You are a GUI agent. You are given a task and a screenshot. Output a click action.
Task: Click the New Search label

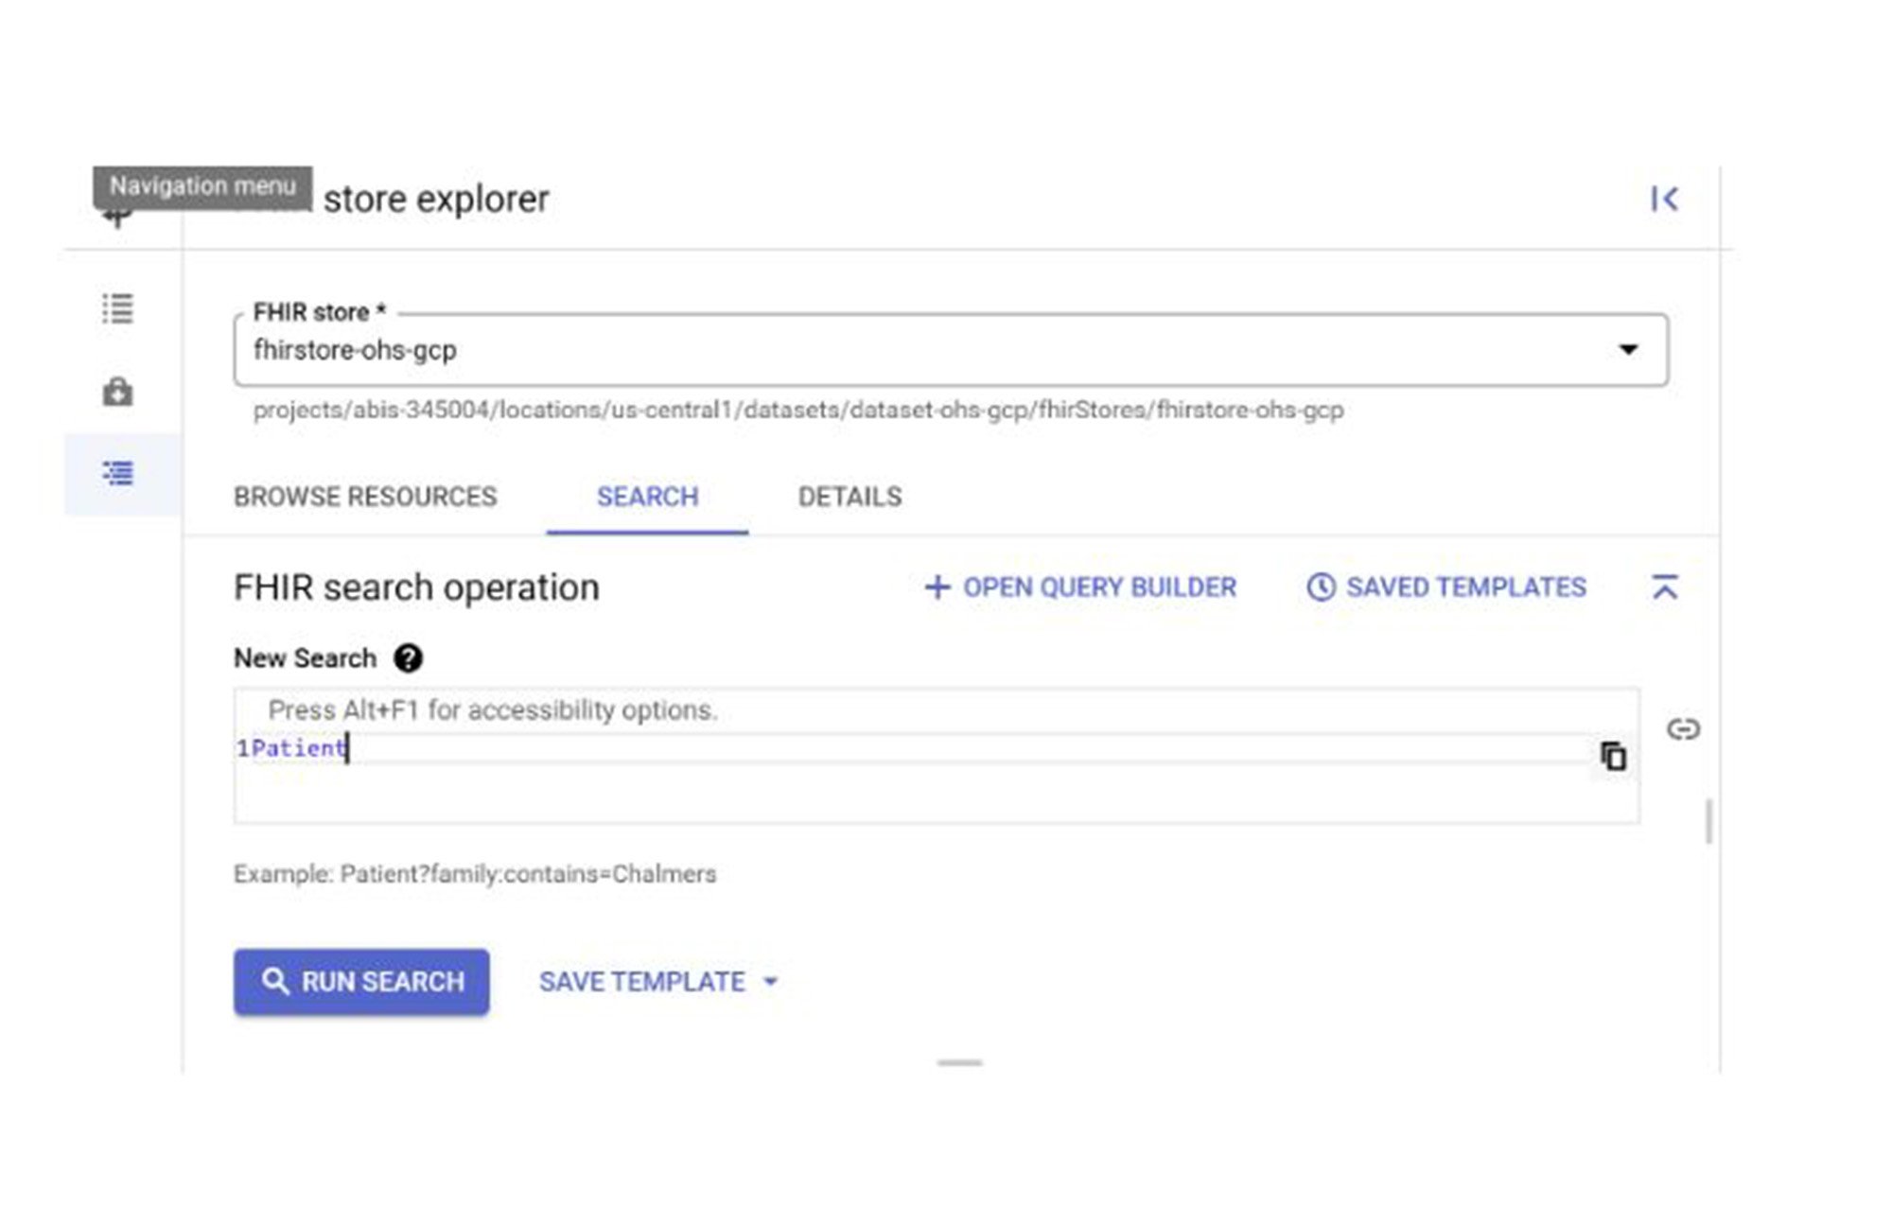coord(305,658)
